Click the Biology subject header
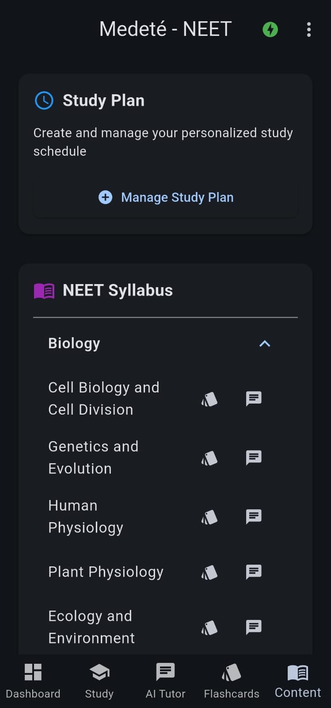The image size is (331, 708). tap(74, 343)
